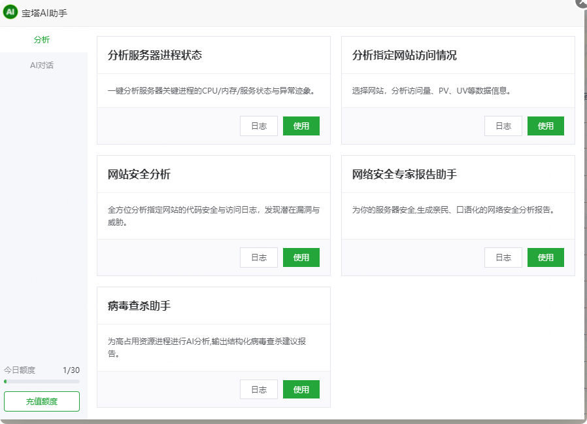Open 日志 for 网络安全专家报告助手
The height and width of the screenshot is (424, 587).
503,257
